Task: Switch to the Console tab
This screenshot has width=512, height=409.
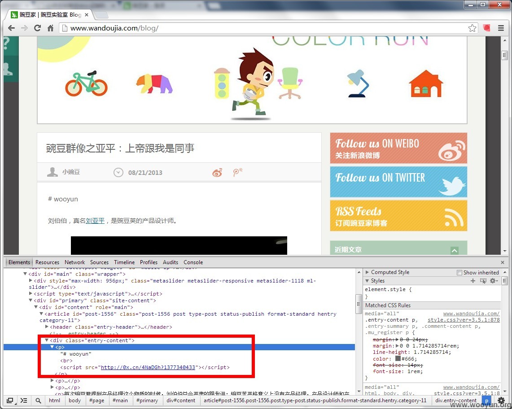Action: click(x=193, y=262)
